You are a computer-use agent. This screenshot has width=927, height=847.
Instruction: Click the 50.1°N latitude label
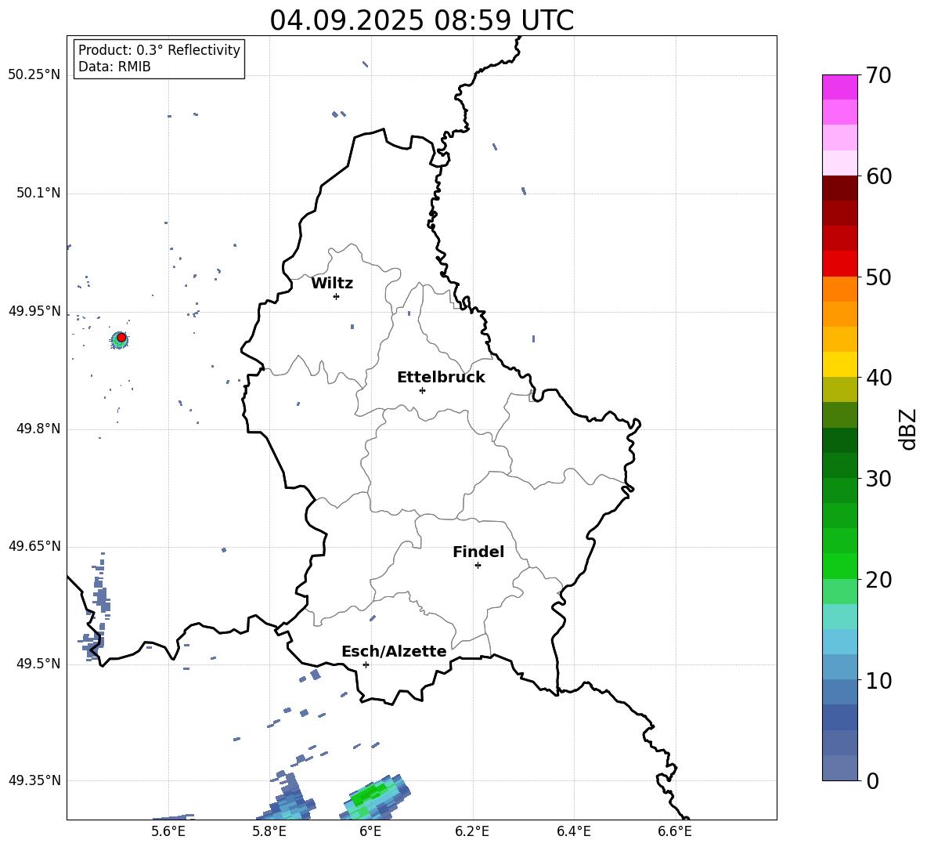[38, 194]
